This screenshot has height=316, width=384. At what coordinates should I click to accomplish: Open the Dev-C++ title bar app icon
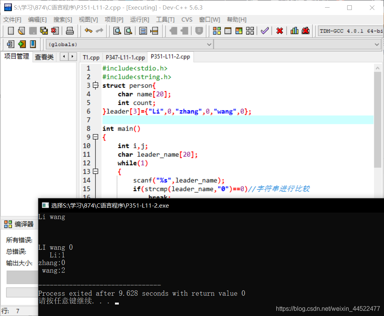[8, 7]
